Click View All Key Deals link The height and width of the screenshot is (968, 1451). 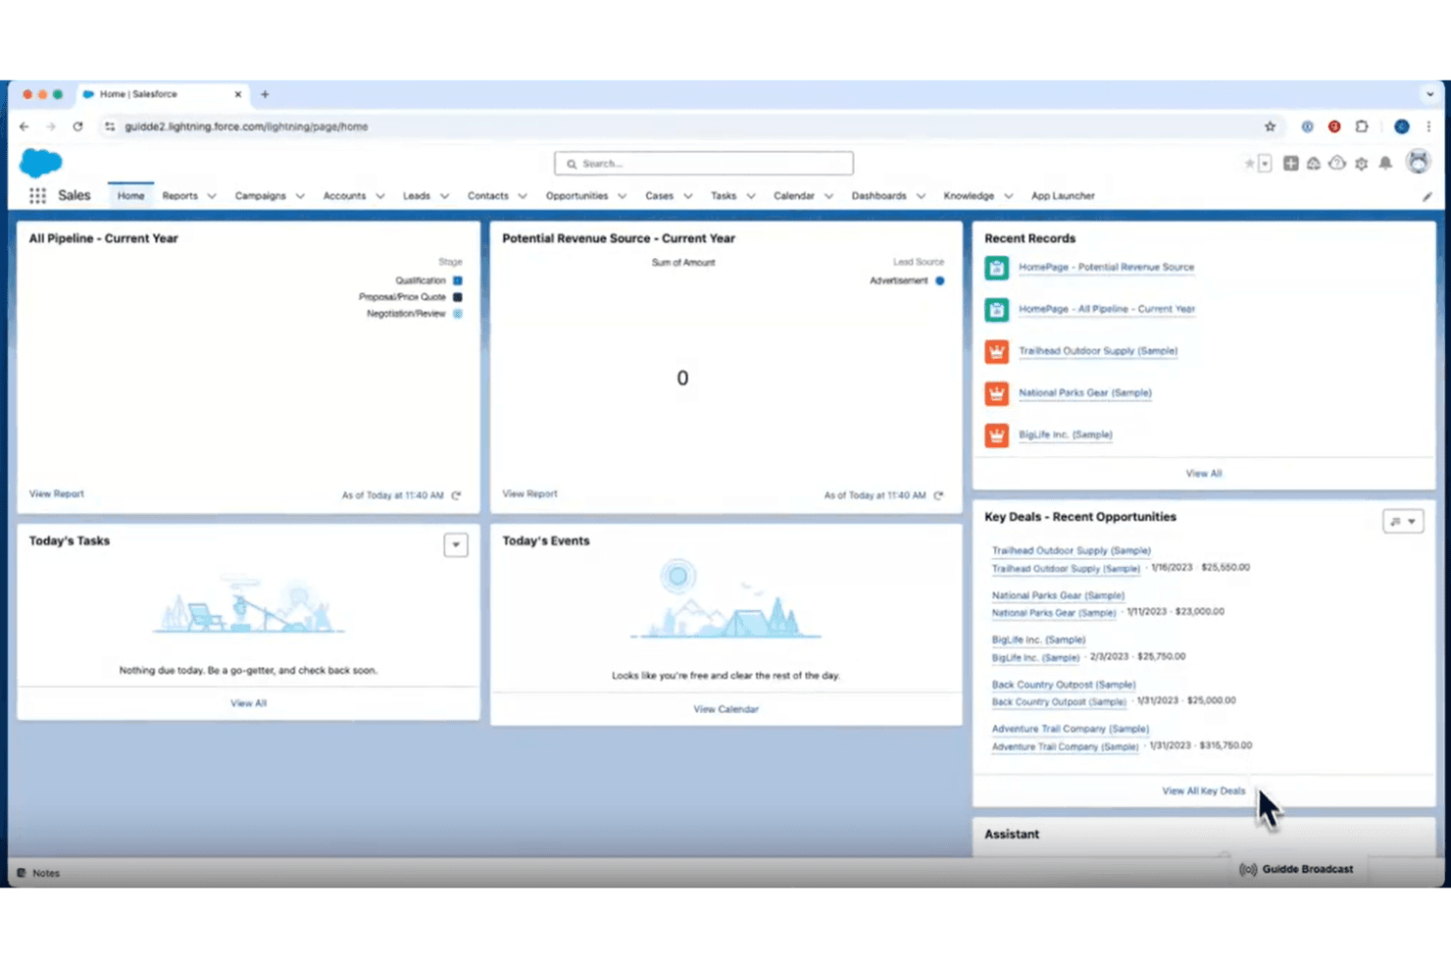pos(1204,791)
